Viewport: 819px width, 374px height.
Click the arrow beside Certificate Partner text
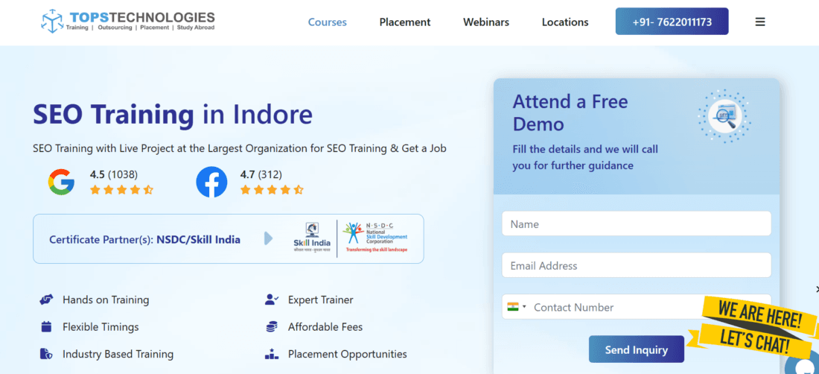click(269, 239)
